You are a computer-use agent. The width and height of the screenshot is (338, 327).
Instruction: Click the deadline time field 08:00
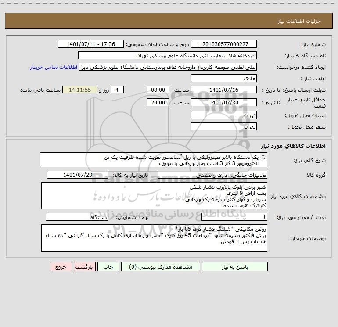158,90
